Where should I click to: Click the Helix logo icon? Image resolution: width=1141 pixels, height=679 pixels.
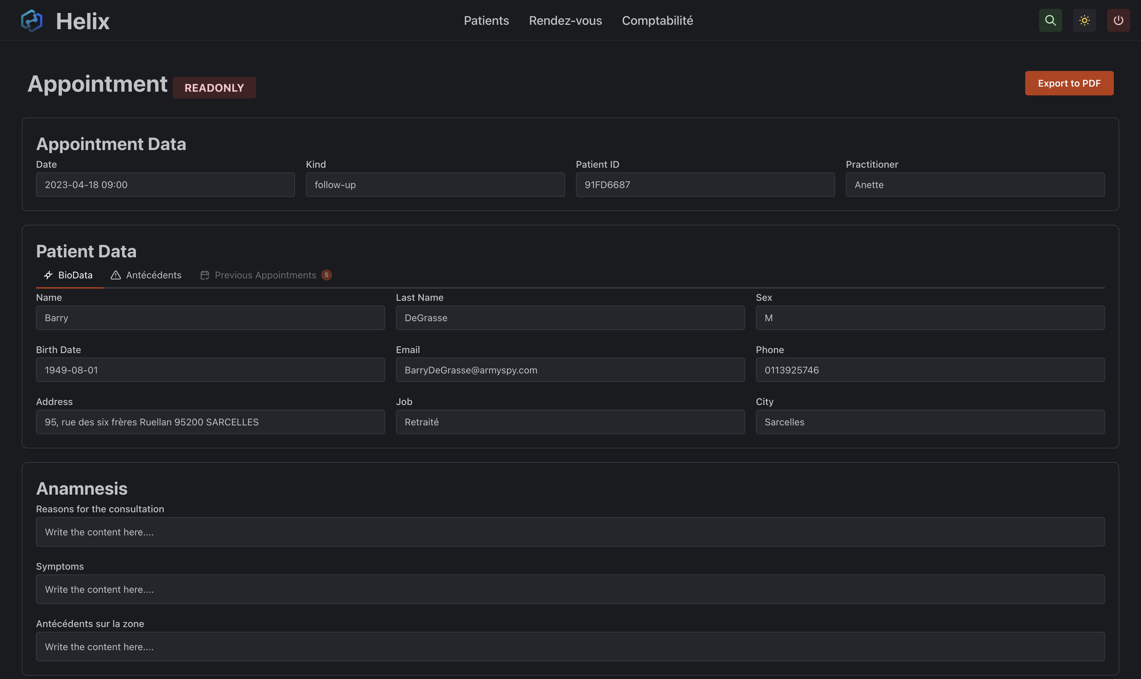[x=32, y=21]
